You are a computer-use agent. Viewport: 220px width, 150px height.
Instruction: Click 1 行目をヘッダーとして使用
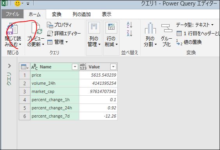198,33
